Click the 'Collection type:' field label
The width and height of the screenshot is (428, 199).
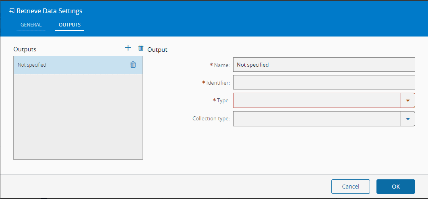pyautogui.click(x=211, y=119)
